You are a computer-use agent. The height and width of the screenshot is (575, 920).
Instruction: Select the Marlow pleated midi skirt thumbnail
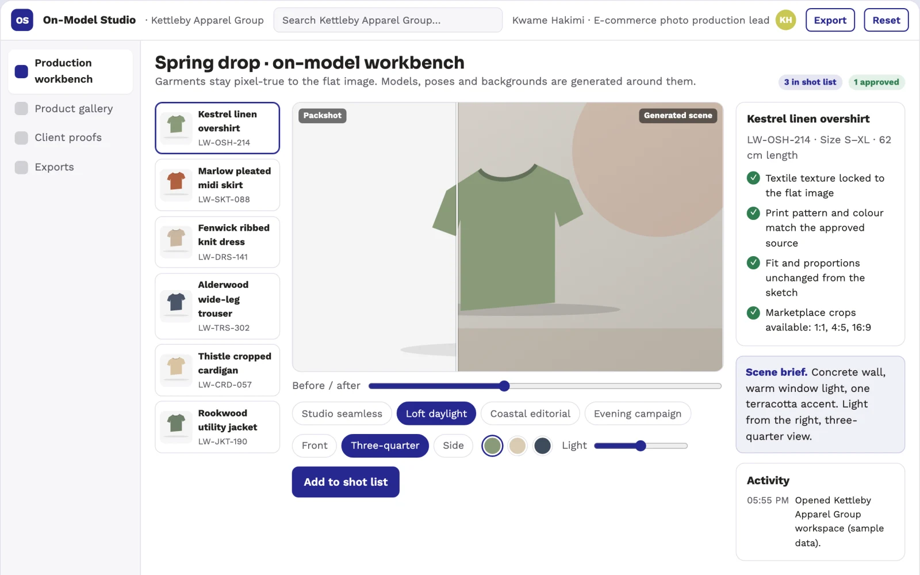tap(176, 185)
